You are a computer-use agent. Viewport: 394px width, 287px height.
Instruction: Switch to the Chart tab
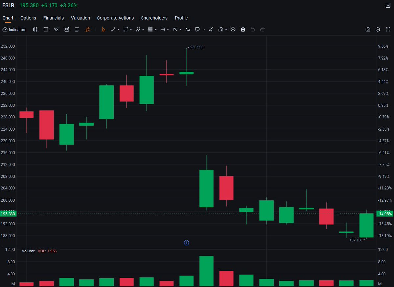(8, 18)
